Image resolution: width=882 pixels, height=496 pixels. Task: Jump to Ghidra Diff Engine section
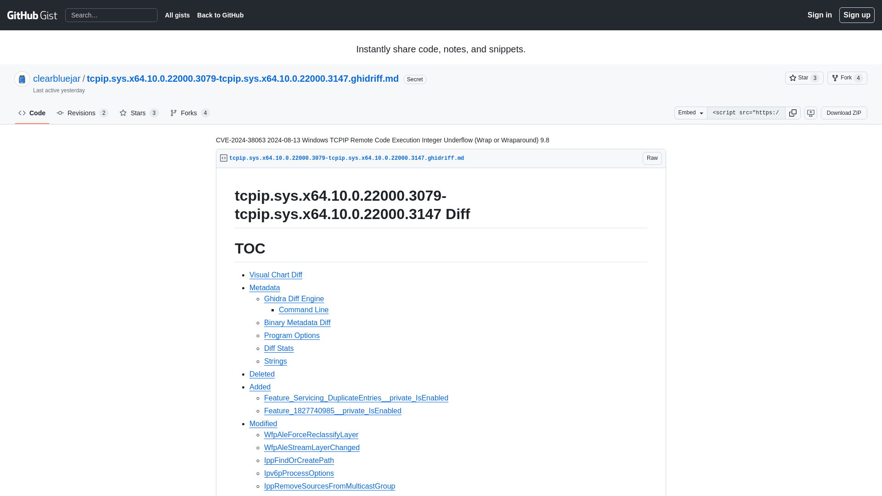(x=294, y=299)
